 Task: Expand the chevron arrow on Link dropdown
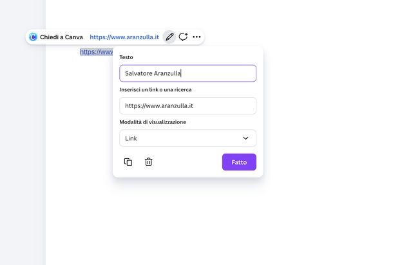click(x=245, y=138)
